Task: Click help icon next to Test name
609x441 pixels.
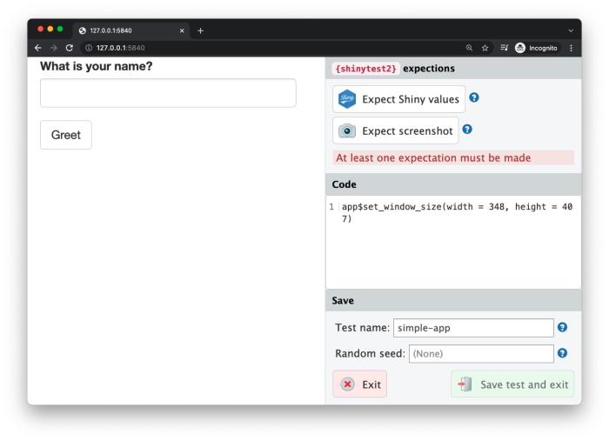Action: (562, 327)
